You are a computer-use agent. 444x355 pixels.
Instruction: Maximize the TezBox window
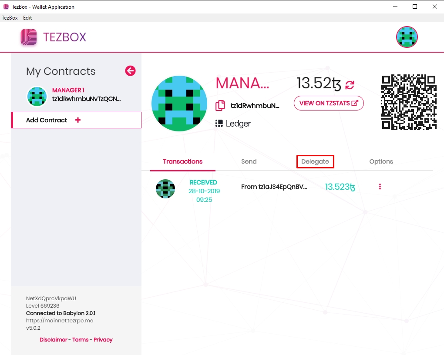[415, 7]
